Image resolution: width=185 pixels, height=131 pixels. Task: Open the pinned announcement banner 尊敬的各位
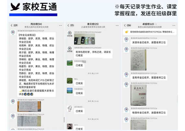[x=150, y=32]
